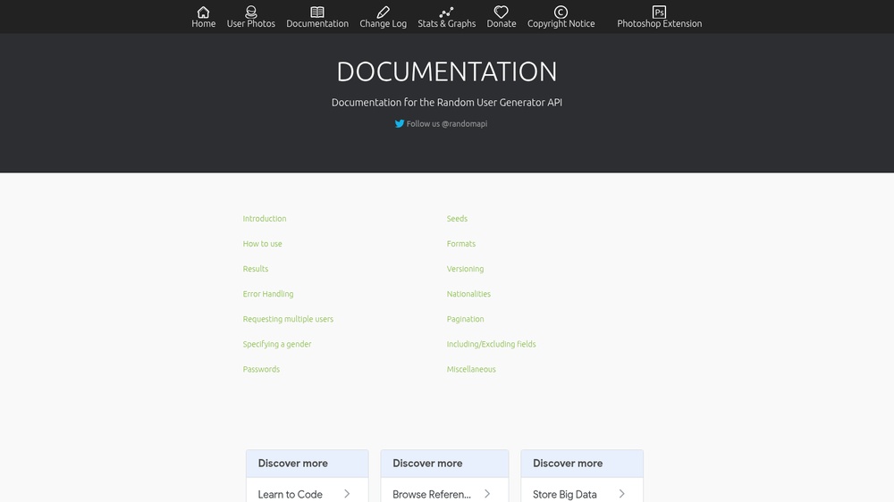Expand the Learn to Code chevron
The height and width of the screenshot is (502, 894).
(x=347, y=494)
